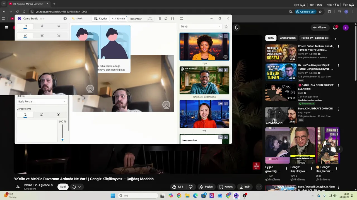Image resolution: width=357 pixels, height=200 pixels.
Task: Start streaming with the Yayınla button
Action: 119,19
